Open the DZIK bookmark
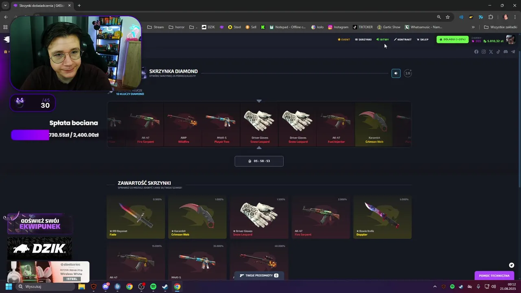Screen dimensions: 521x293 pos(208,27)
